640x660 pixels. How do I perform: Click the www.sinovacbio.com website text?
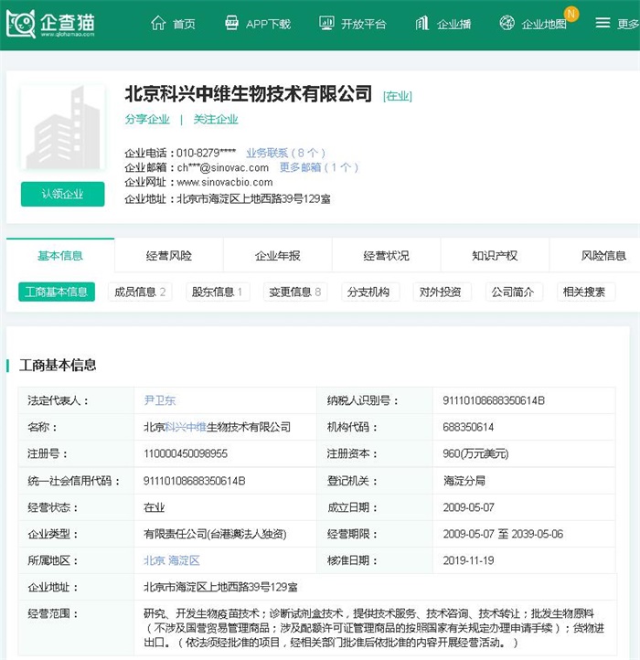[225, 182]
